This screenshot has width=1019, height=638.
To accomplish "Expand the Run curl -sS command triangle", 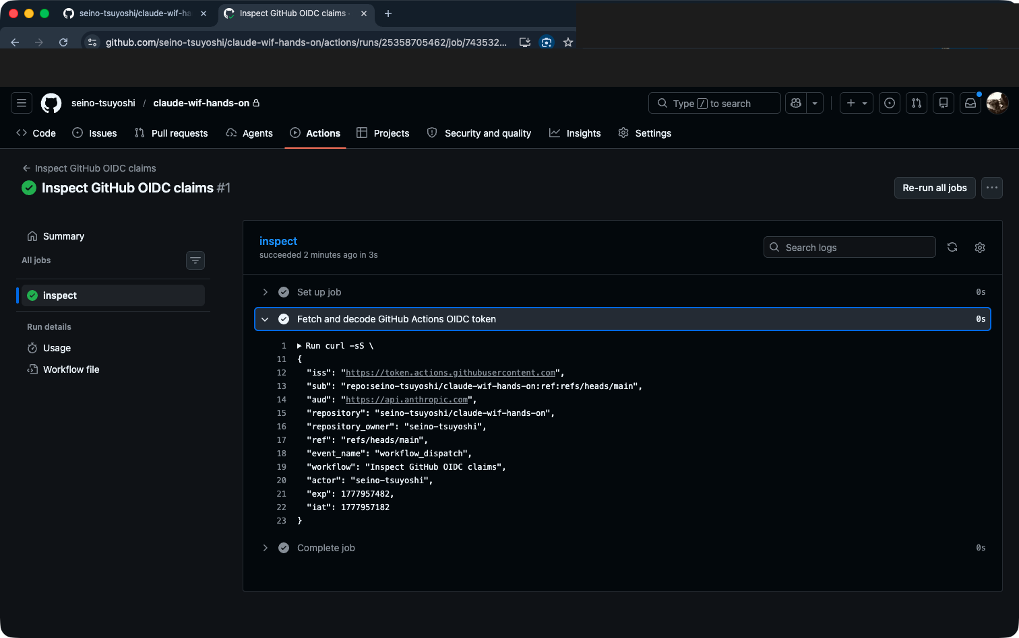I will pos(300,346).
